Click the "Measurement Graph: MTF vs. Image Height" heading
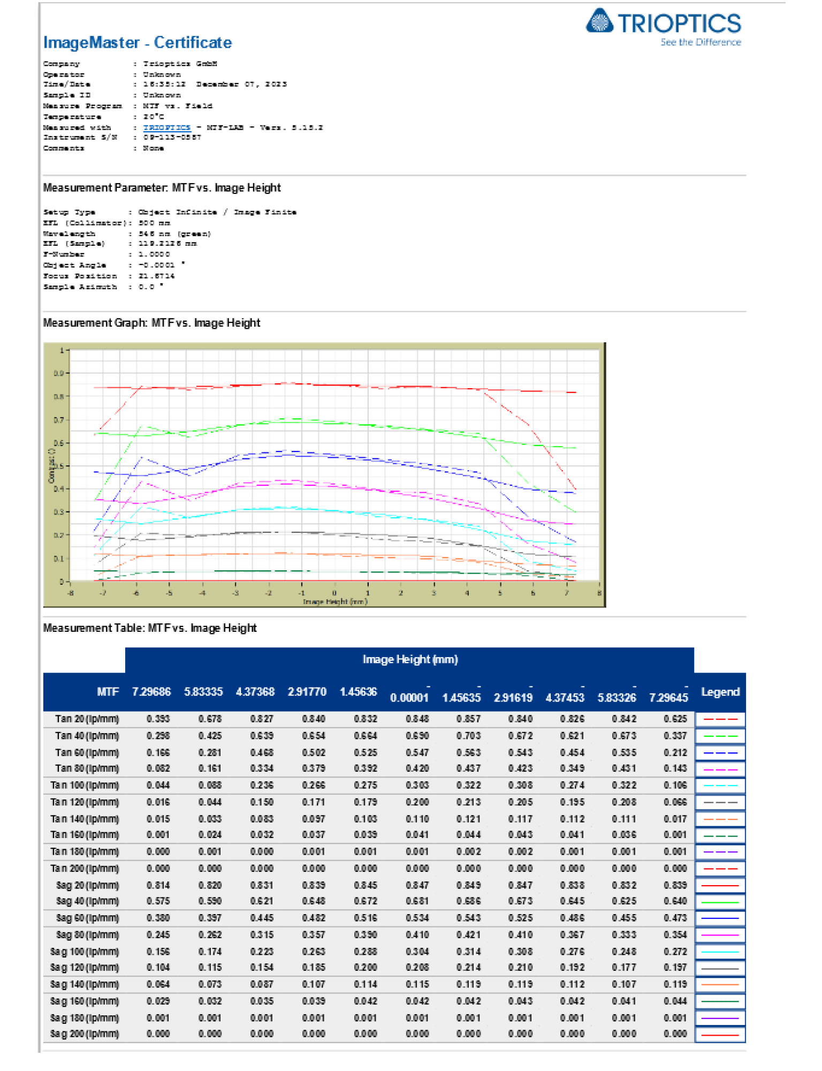Image resolution: width=822 pixels, height=1071 pixels. point(151,323)
